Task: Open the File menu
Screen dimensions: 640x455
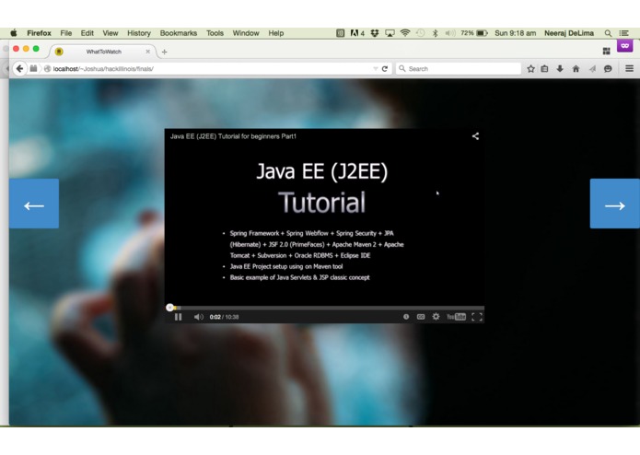Action: pos(65,33)
